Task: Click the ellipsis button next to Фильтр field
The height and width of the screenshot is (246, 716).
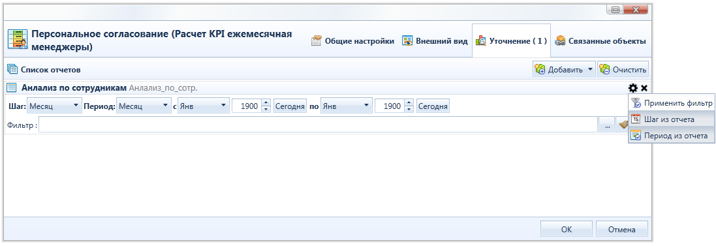Action: coord(606,124)
